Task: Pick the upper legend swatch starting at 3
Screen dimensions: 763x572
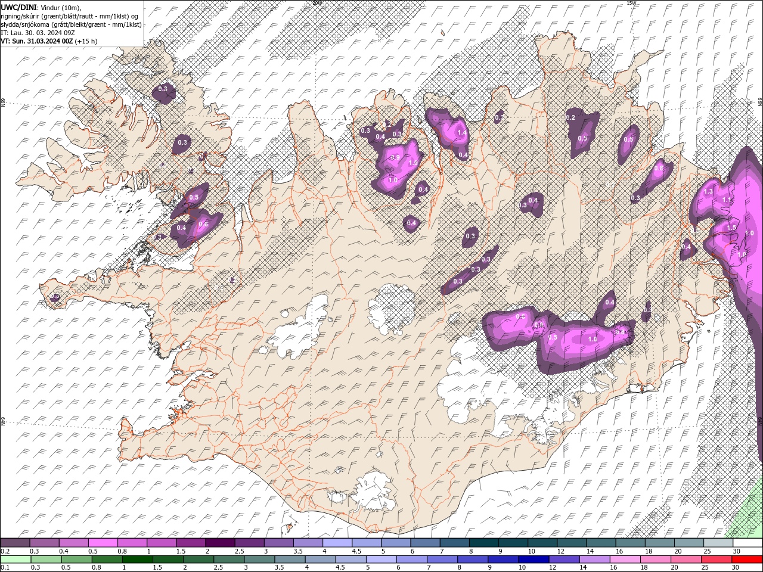Action: (x=278, y=543)
